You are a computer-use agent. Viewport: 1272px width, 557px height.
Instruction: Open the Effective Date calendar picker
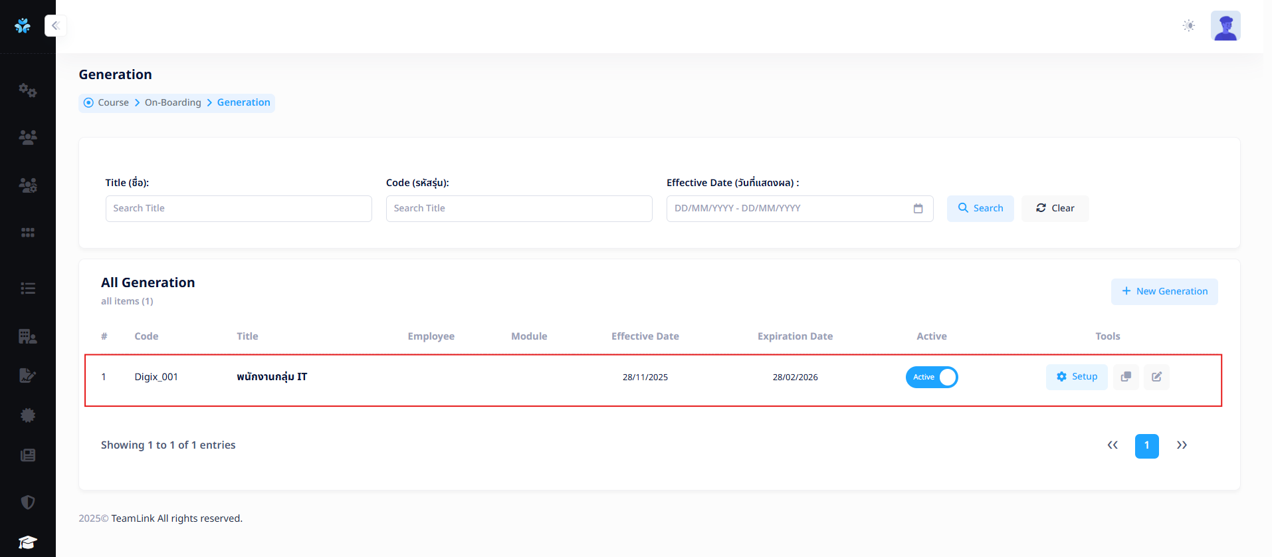coord(918,209)
